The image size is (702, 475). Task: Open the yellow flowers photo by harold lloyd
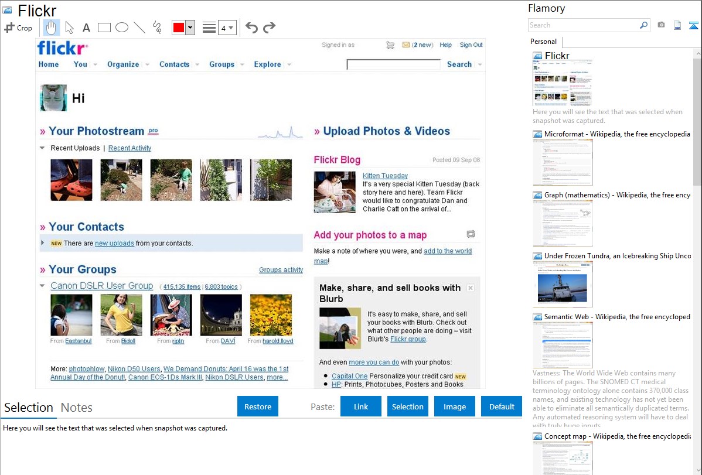point(271,315)
